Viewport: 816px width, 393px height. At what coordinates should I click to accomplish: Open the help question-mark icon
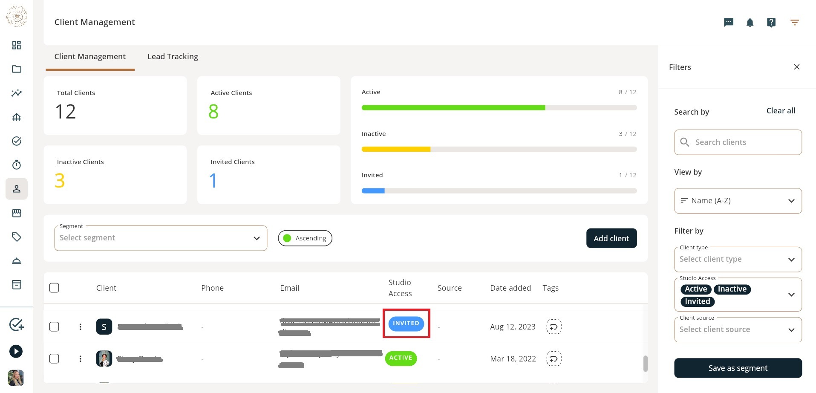pyautogui.click(x=771, y=23)
